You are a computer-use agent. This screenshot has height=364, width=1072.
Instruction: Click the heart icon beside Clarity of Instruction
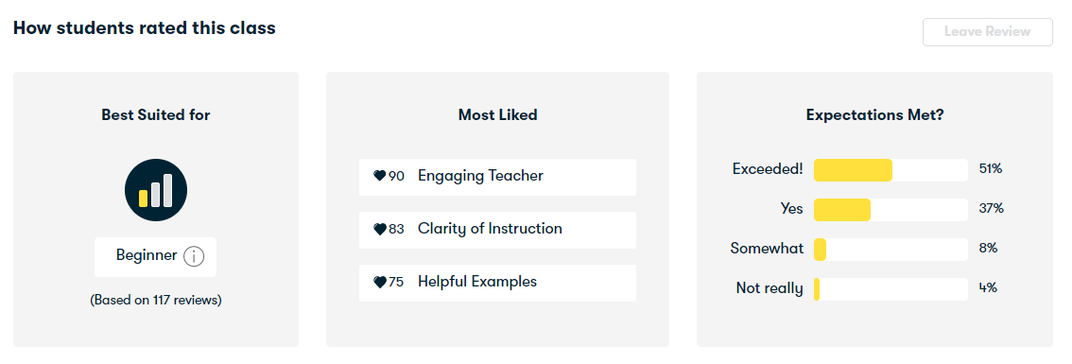pos(380,229)
